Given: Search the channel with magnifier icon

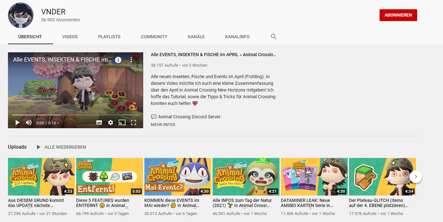Looking at the screenshot, I should [x=273, y=37].
